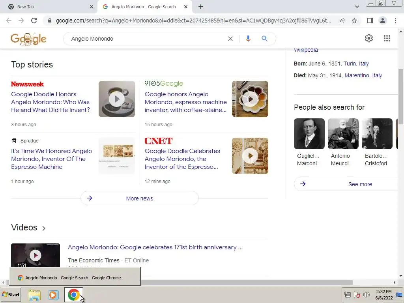Start voice search with microphone
The height and width of the screenshot is (303, 404).
coord(248,39)
